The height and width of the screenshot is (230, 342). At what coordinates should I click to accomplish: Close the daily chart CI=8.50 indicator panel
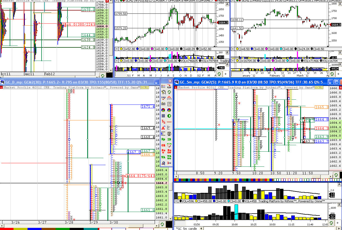[233, 49]
